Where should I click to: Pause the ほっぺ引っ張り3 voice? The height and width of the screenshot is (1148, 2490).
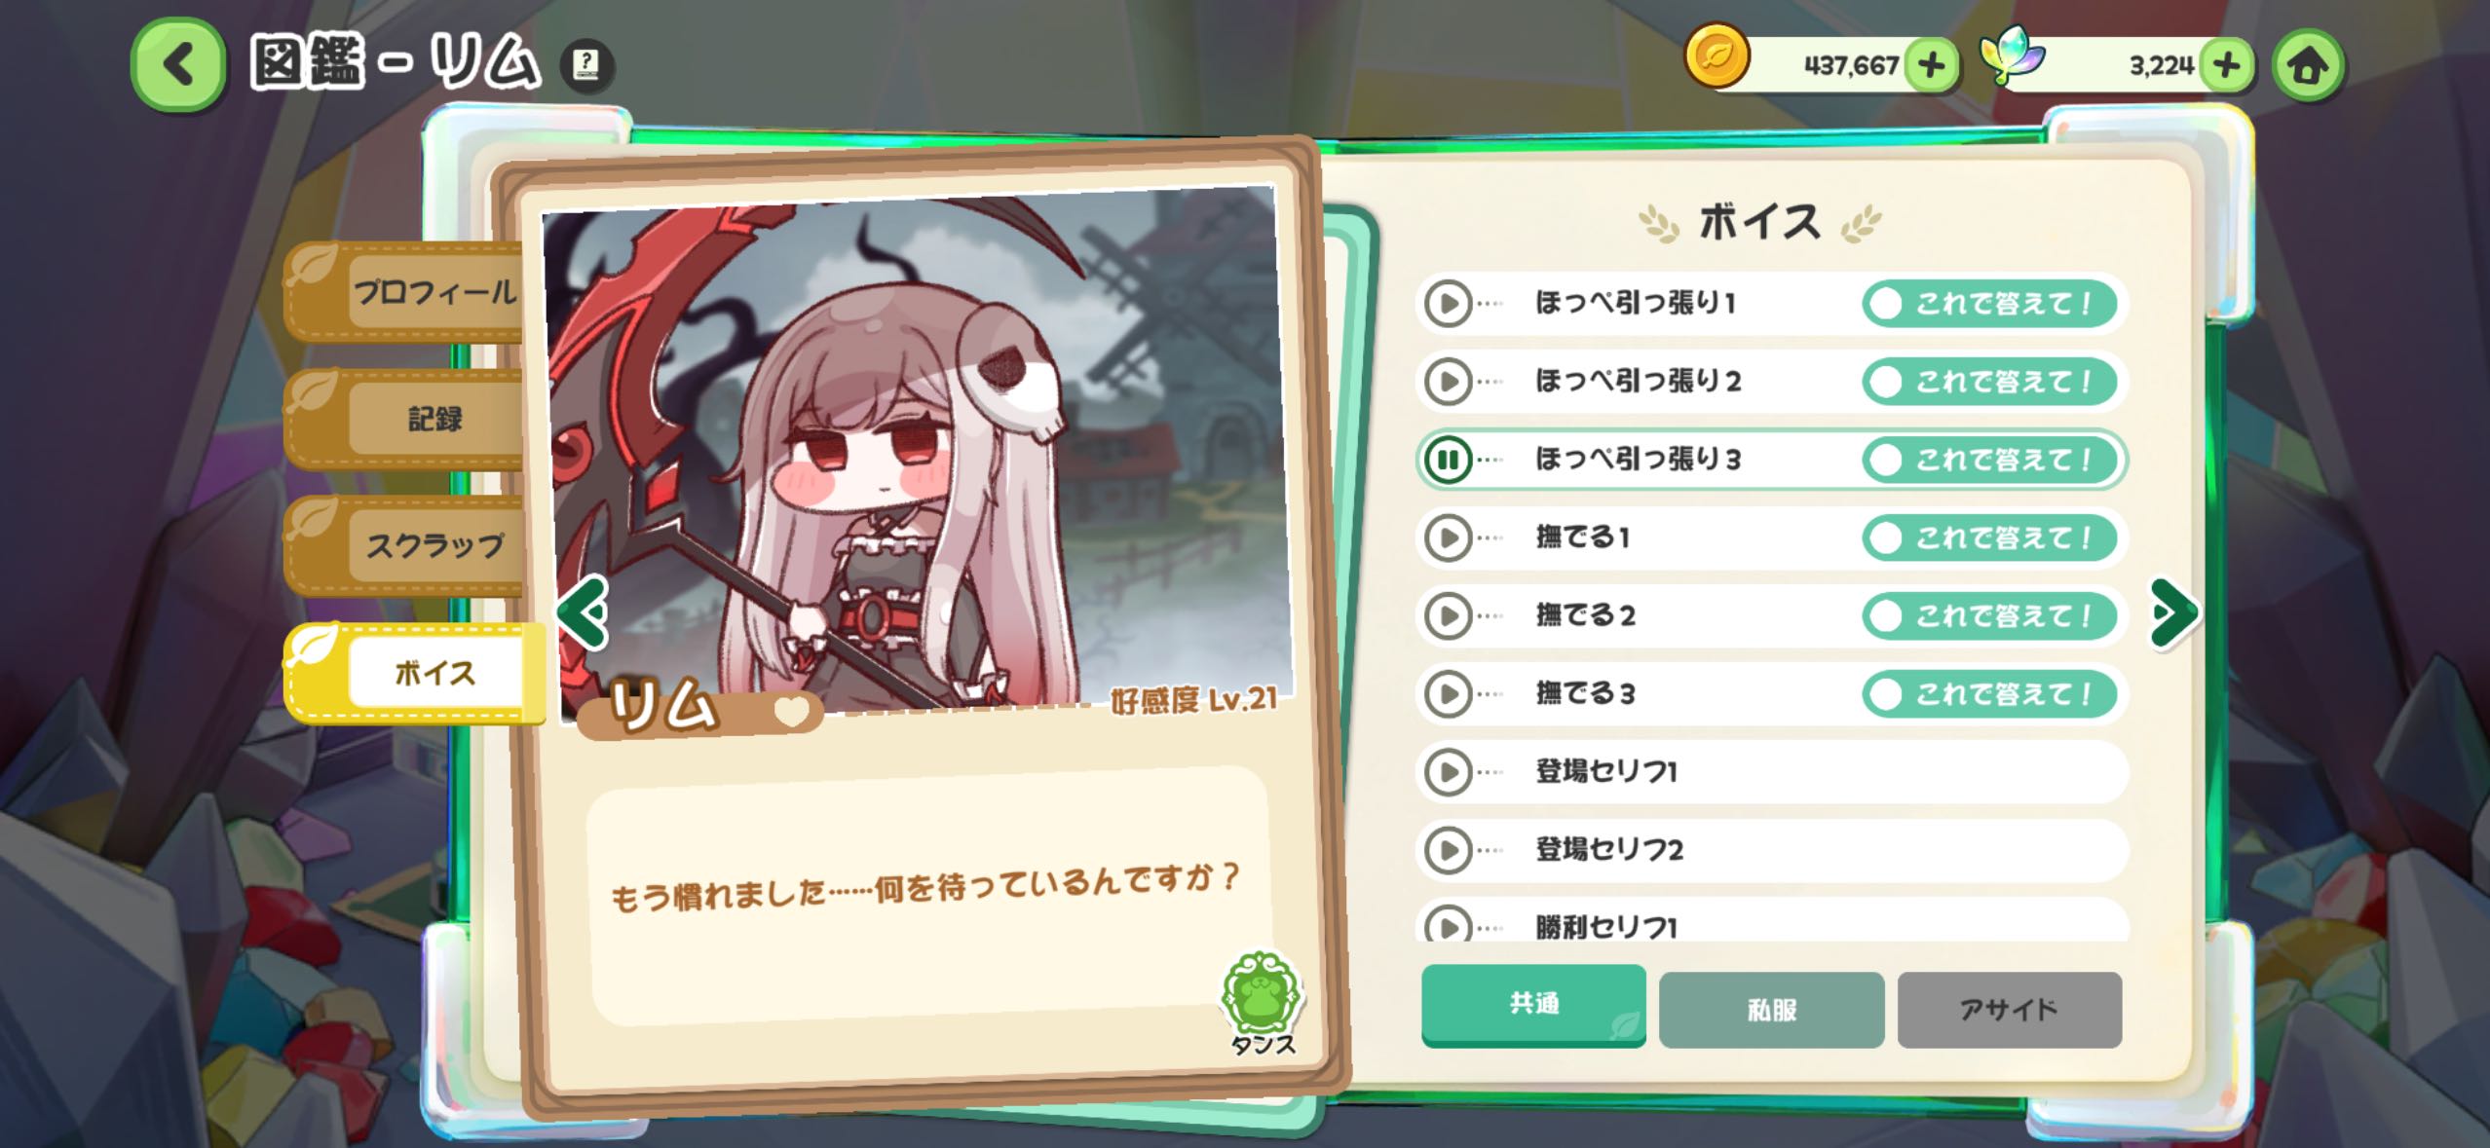[1448, 460]
